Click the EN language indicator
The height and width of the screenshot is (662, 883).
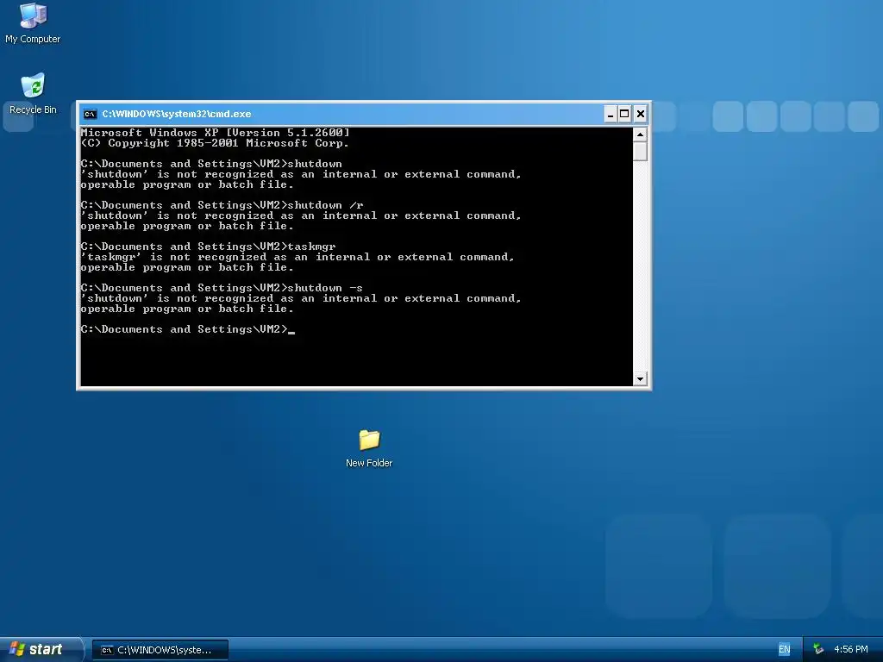[x=784, y=650]
